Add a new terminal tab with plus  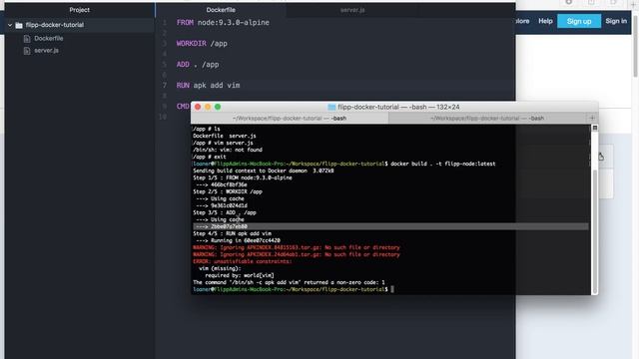[592, 118]
